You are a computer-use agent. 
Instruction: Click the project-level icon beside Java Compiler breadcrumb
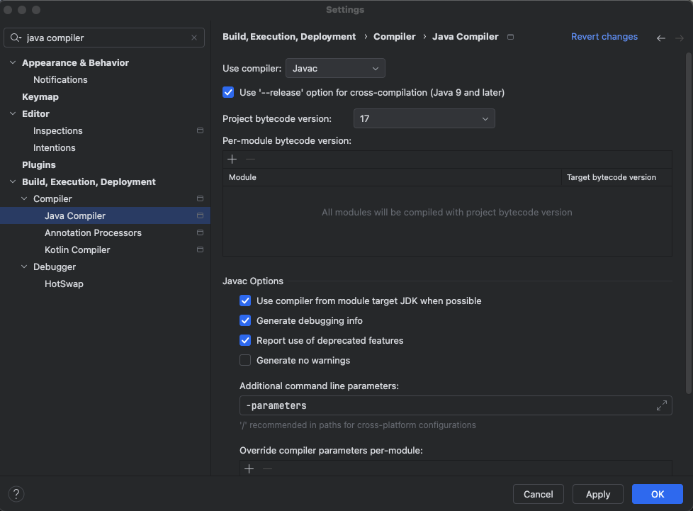(511, 37)
